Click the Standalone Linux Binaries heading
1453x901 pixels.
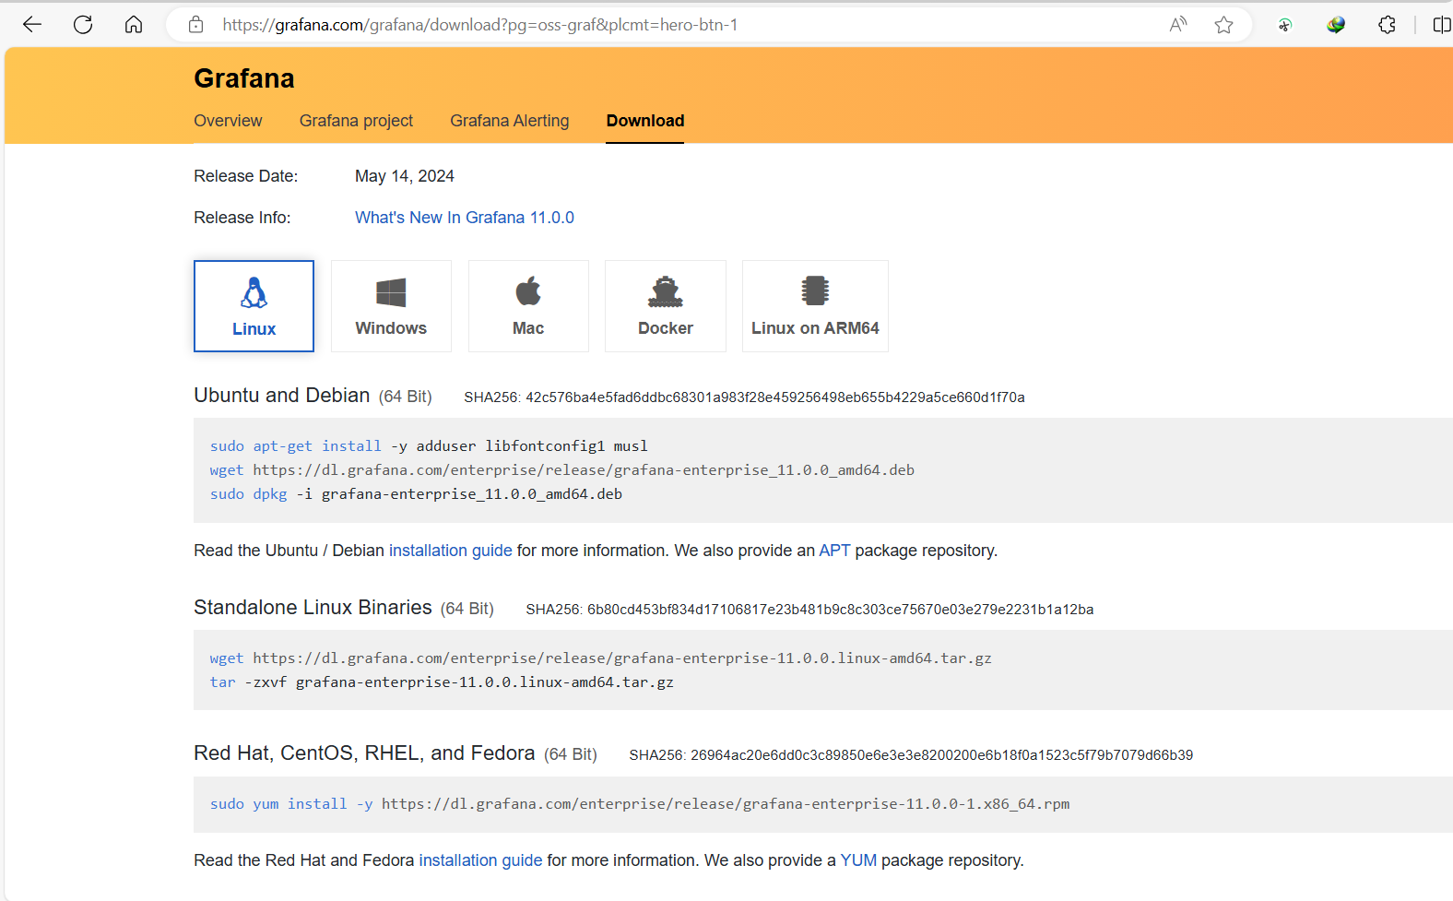(313, 608)
